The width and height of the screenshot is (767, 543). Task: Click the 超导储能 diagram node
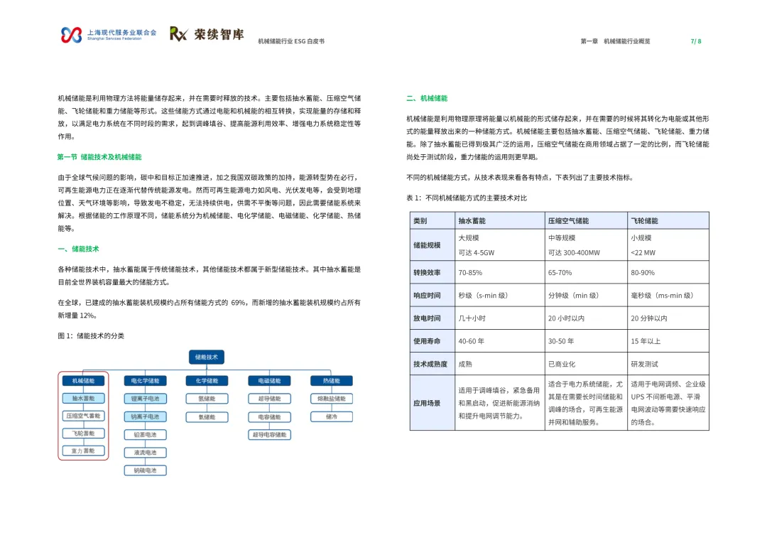(270, 399)
